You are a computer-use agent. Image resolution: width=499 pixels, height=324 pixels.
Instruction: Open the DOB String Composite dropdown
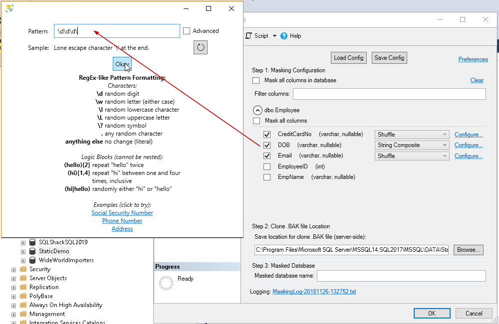point(412,145)
